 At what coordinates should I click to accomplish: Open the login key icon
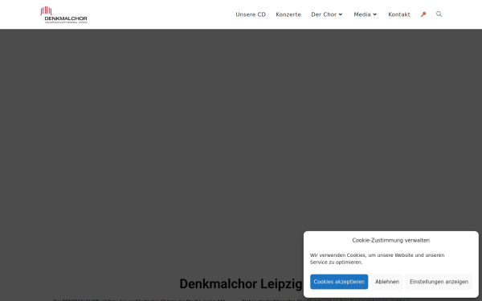tap(423, 14)
